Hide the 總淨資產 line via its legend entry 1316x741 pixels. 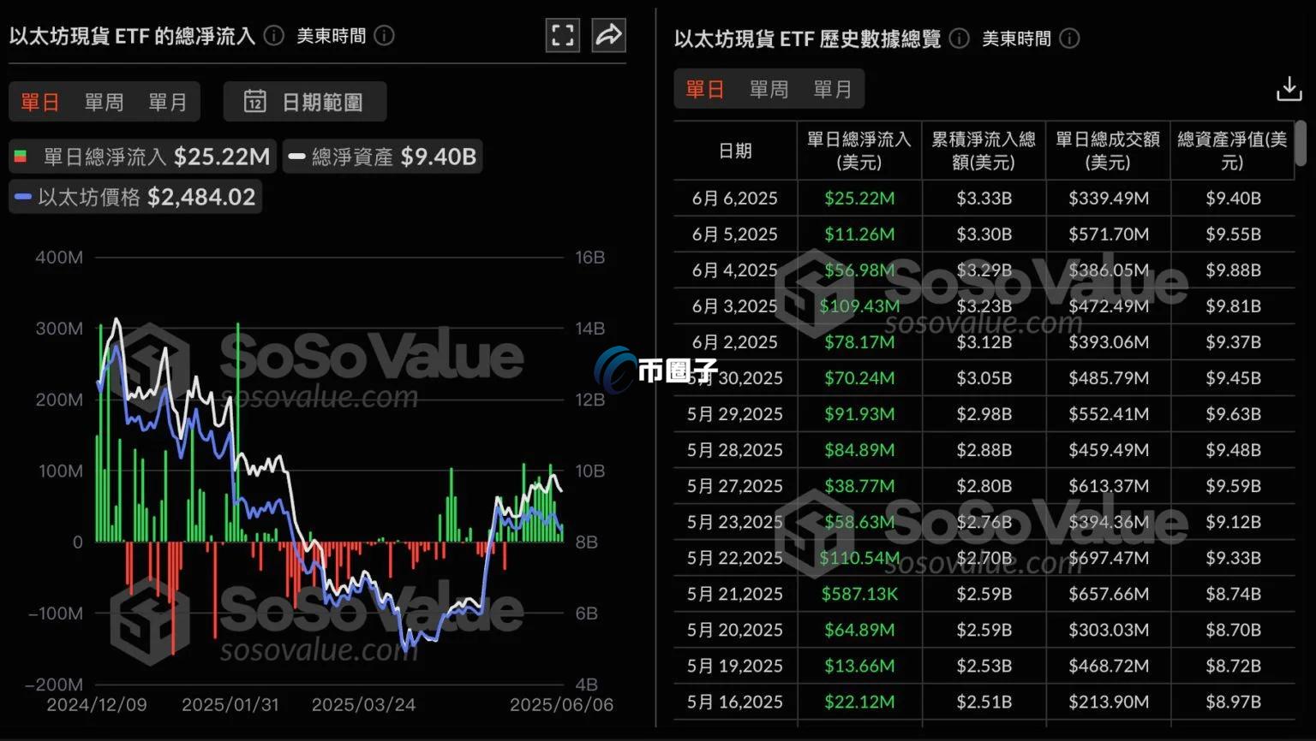pyautogui.click(x=382, y=156)
